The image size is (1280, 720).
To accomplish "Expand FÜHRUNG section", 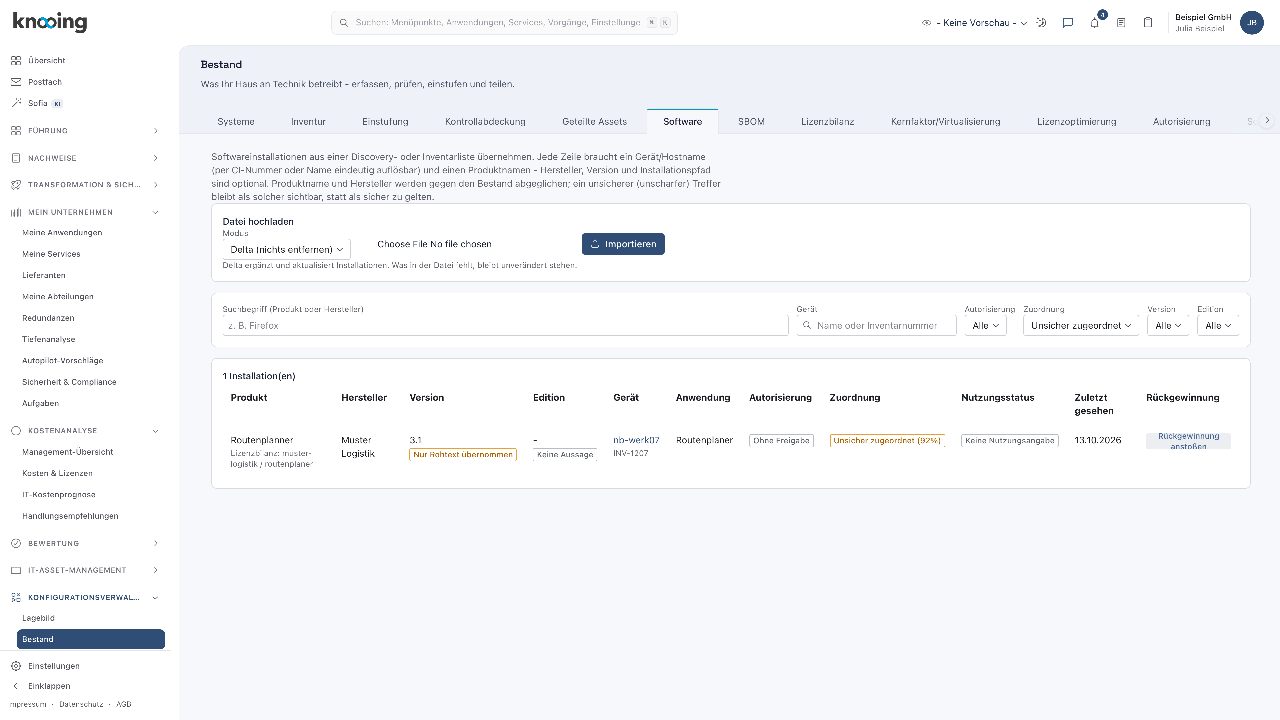I will 85,131.
